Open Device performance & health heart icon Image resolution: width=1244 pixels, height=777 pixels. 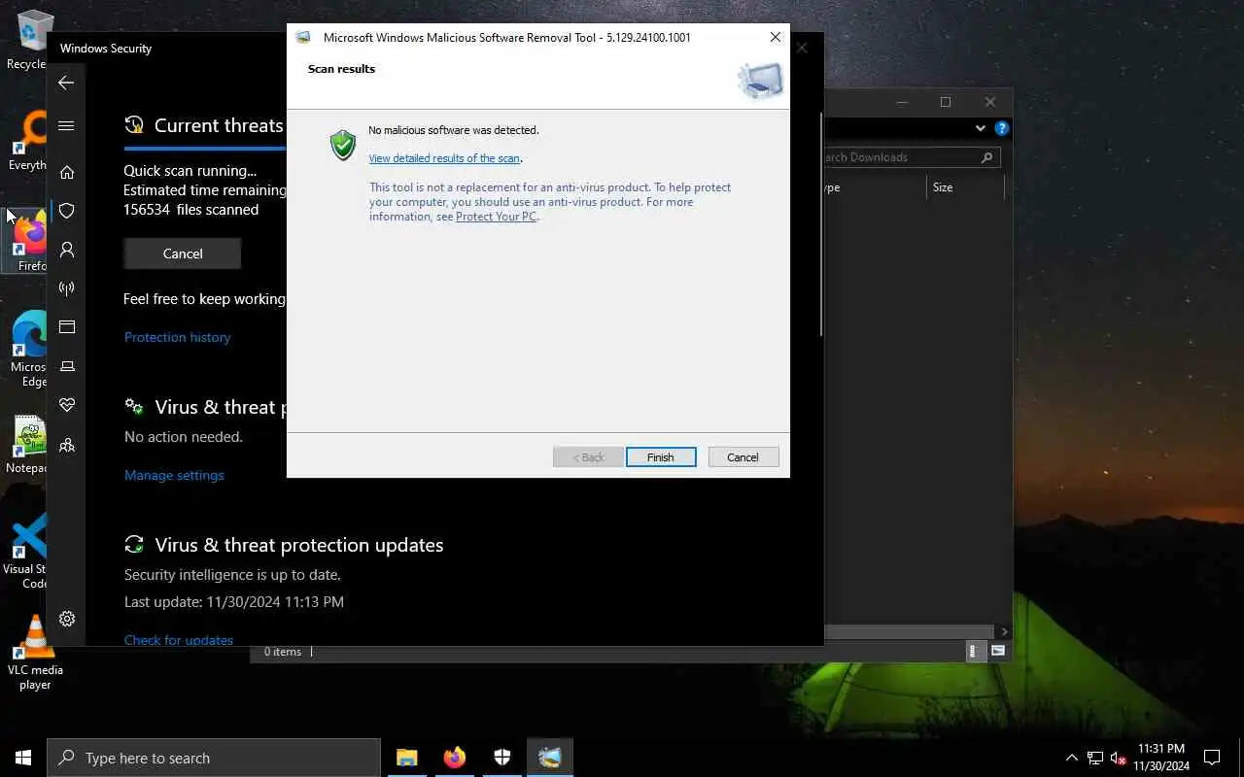coord(67,405)
